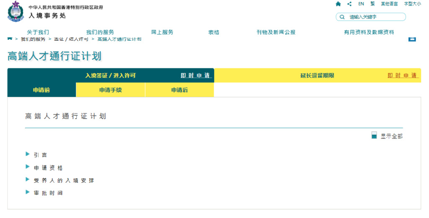The width and height of the screenshot is (429, 218).
Task: Click the search magnifier icon
Action: click(343, 17)
